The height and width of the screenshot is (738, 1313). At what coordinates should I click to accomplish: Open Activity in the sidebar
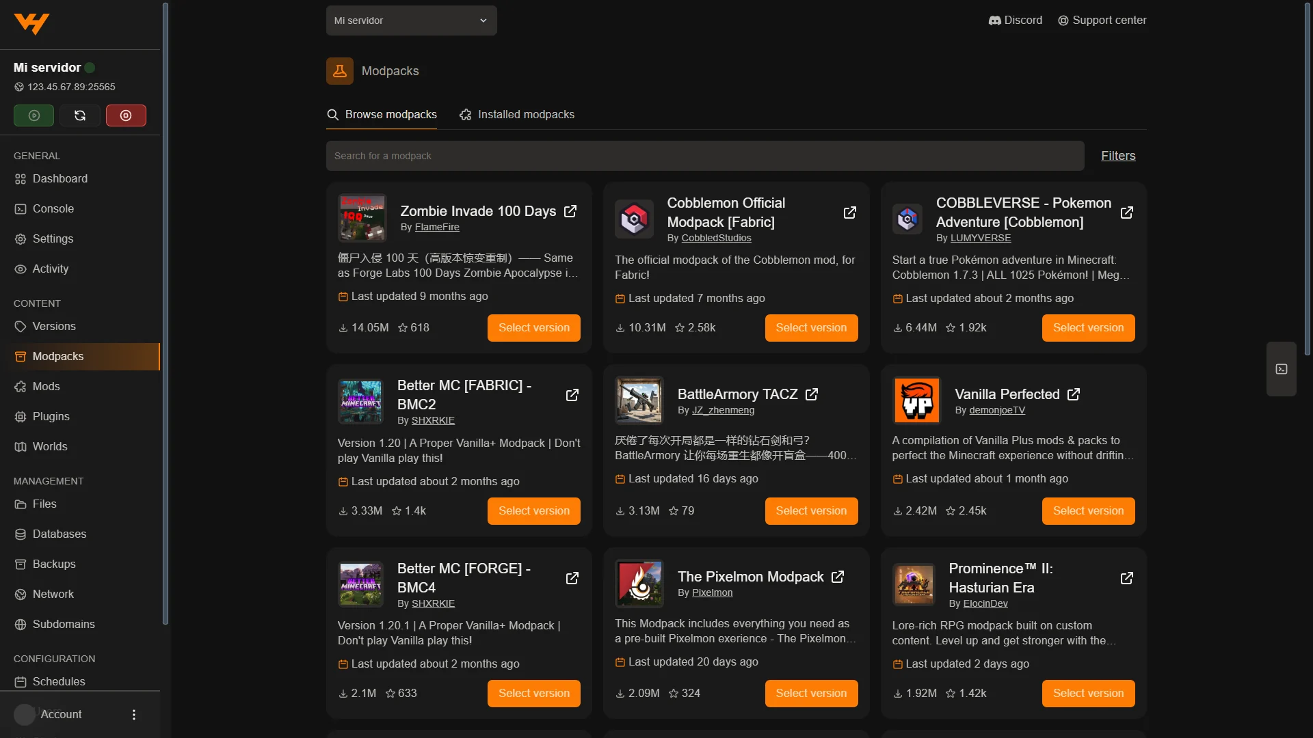click(80, 269)
